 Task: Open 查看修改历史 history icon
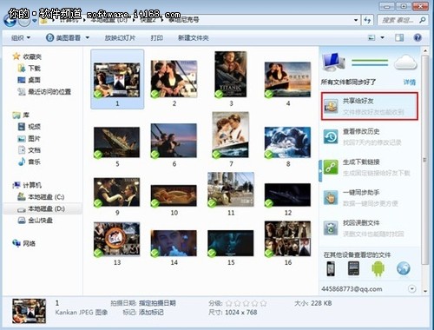pos(331,136)
